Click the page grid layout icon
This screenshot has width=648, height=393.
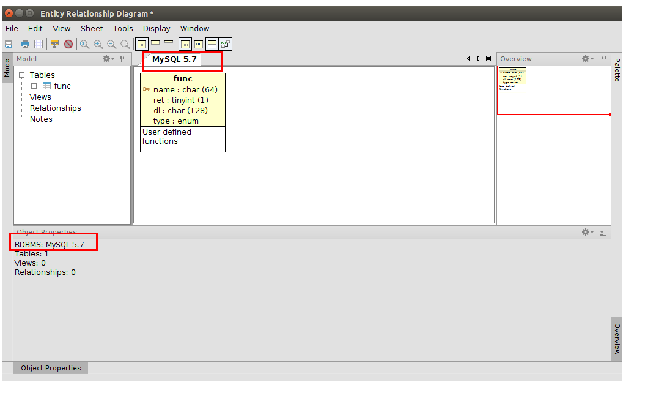39,44
